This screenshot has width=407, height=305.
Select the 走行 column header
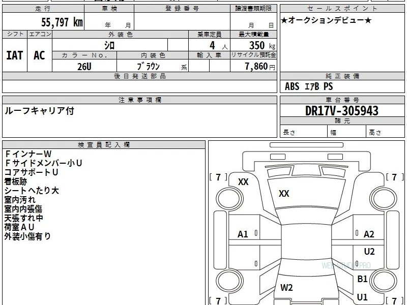pos(43,9)
